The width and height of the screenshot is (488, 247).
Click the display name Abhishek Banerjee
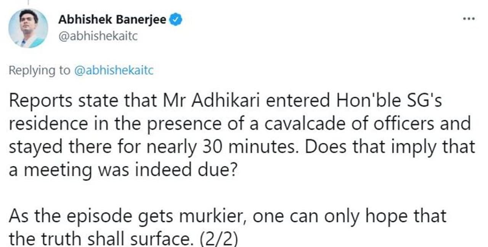tap(112, 20)
